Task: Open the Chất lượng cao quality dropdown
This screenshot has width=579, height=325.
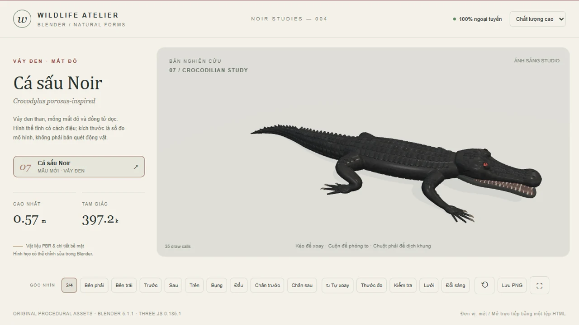Action: point(537,19)
